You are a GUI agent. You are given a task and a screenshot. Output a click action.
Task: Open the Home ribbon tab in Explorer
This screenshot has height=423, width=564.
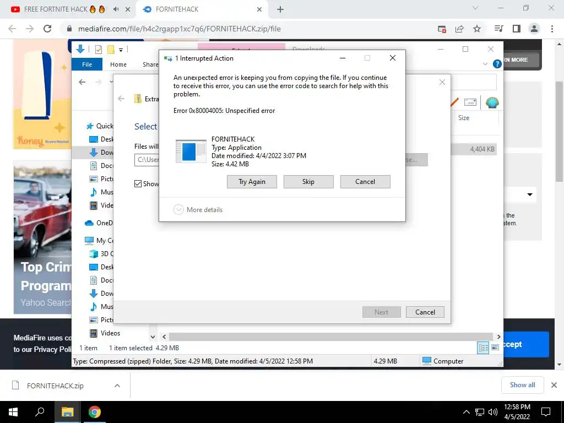pyautogui.click(x=118, y=64)
